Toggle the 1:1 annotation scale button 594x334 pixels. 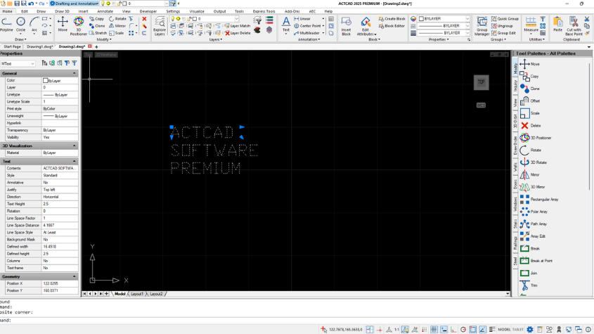click(396, 330)
